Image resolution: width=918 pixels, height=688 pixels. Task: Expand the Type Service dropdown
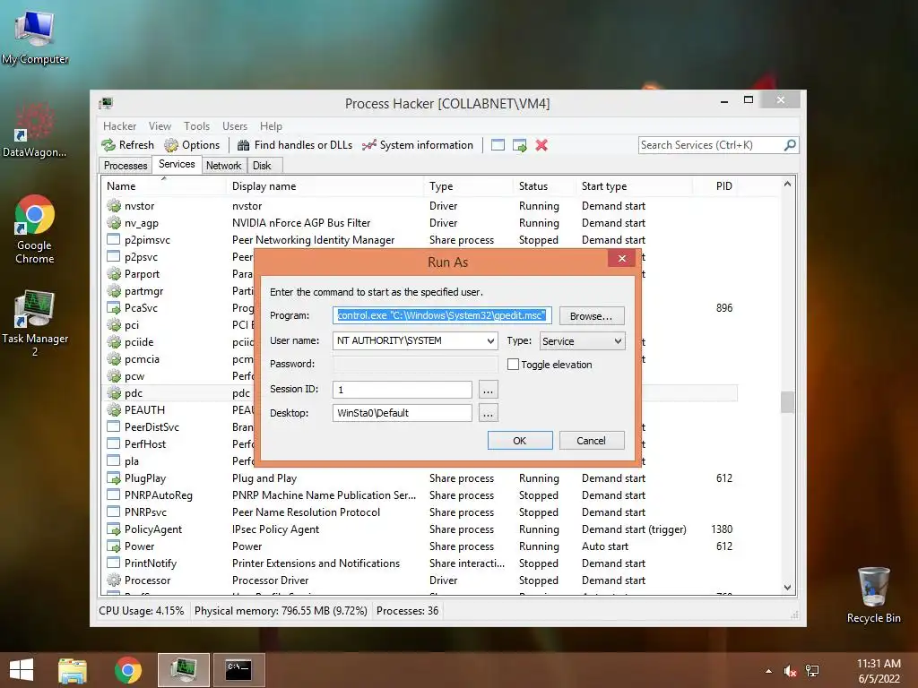tap(618, 341)
